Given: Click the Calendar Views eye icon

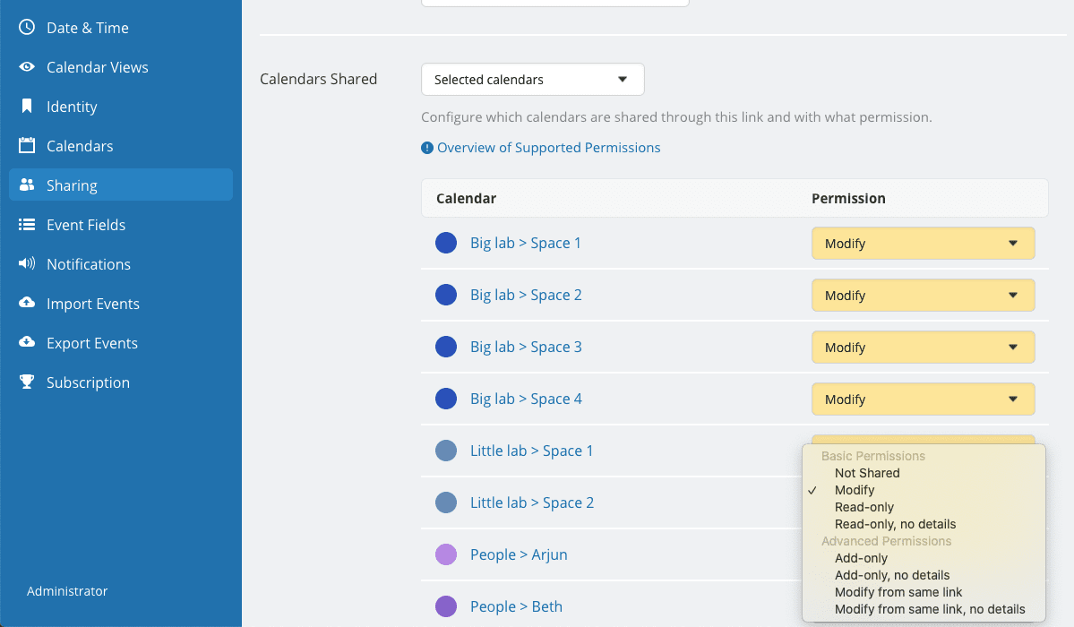Looking at the screenshot, I should pyautogui.click(x=27, y=67).
